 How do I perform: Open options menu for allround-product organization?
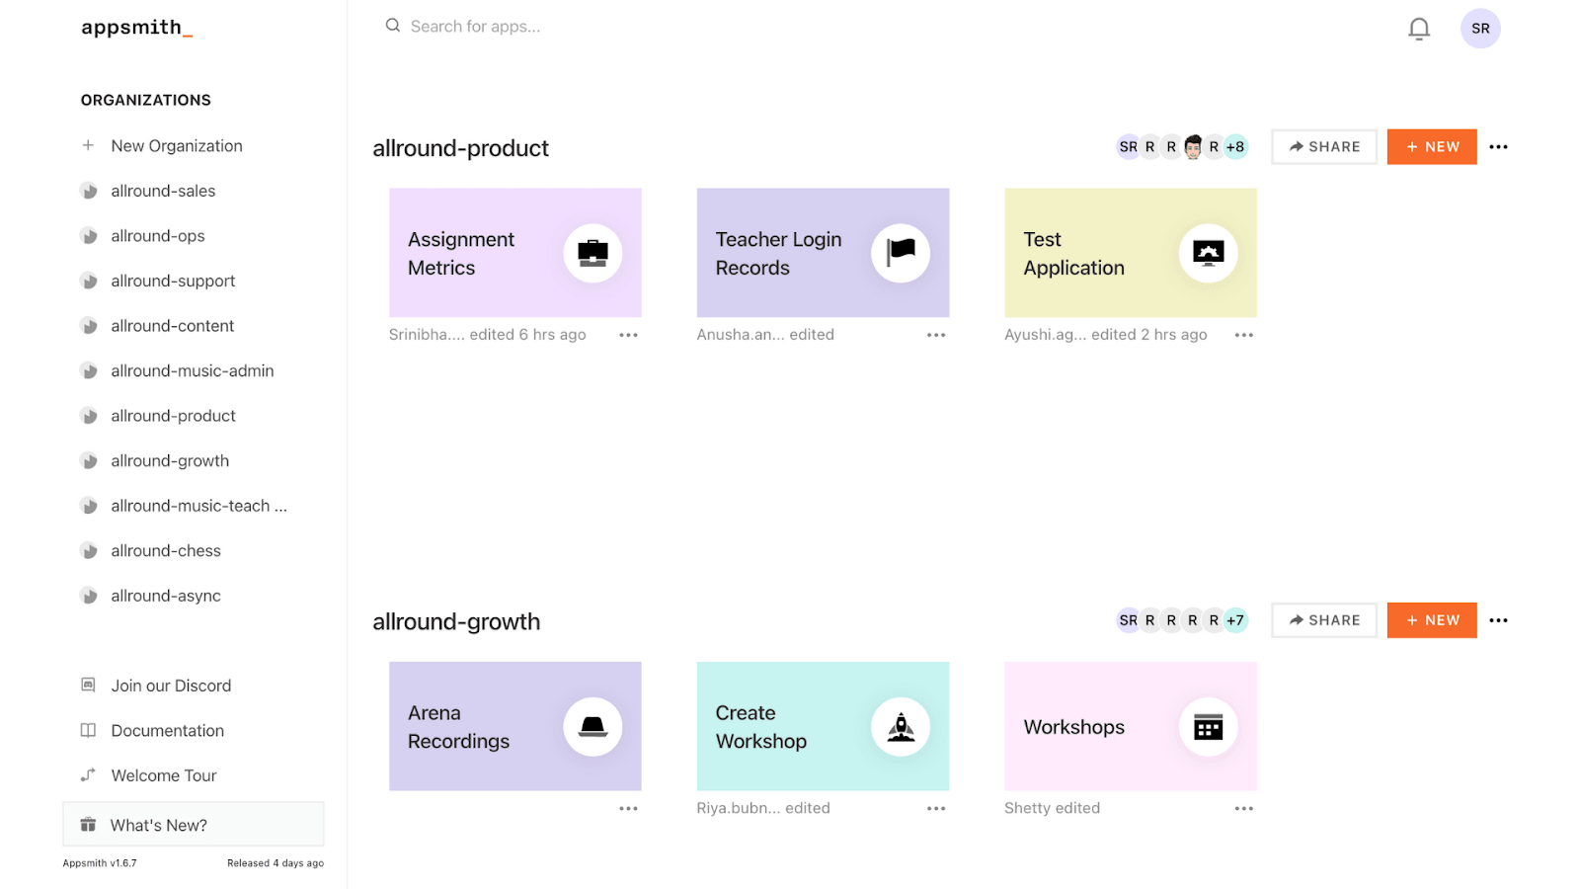(1498, 147)
